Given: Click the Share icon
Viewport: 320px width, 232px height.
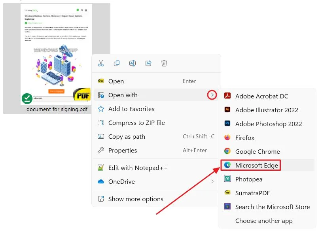Looking at the screenshot, I should pos(148,63).
